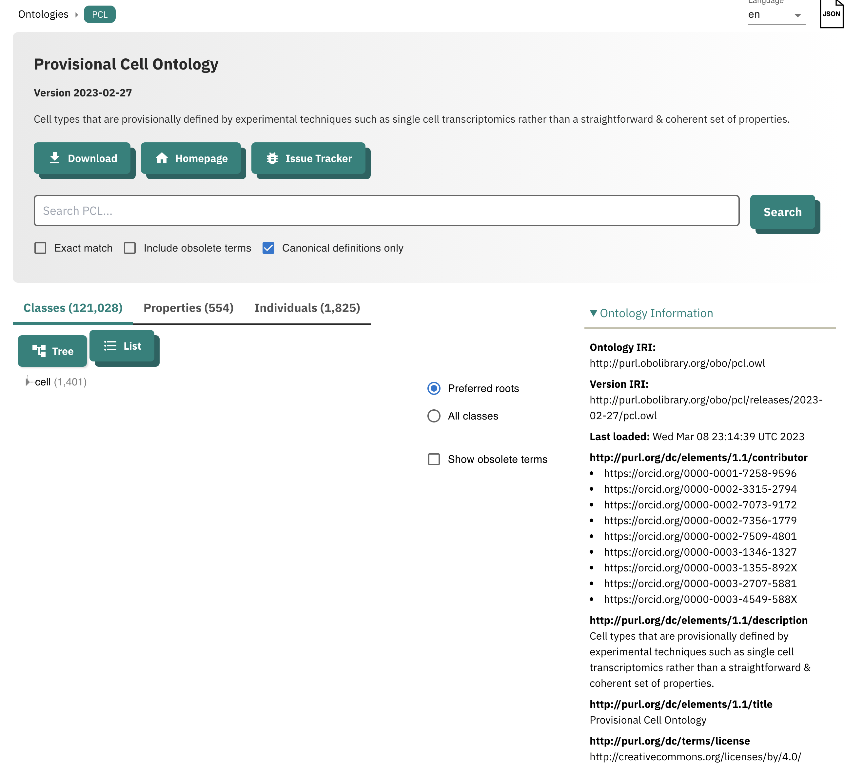Viewport: 864px width, 780px height.
Task: Enable the Exact match checkbox
Action: [40, 248]
